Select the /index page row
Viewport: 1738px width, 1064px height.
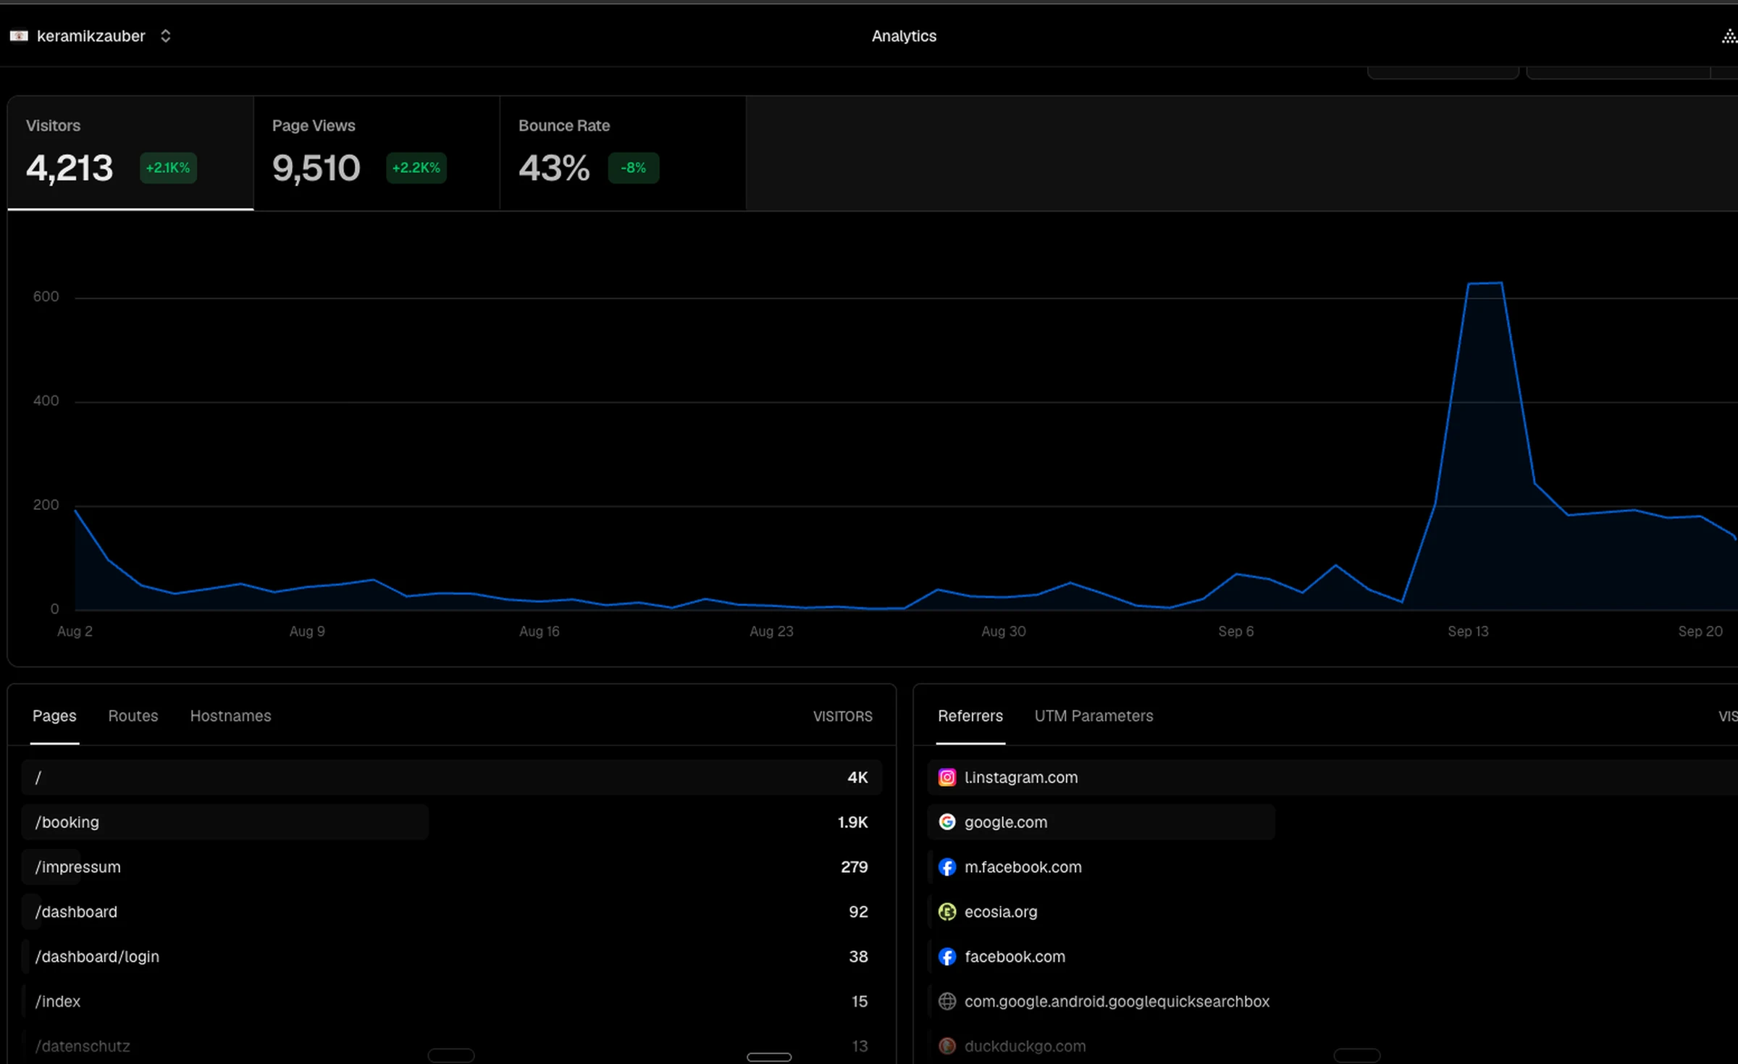click(x=452, y=1002)
